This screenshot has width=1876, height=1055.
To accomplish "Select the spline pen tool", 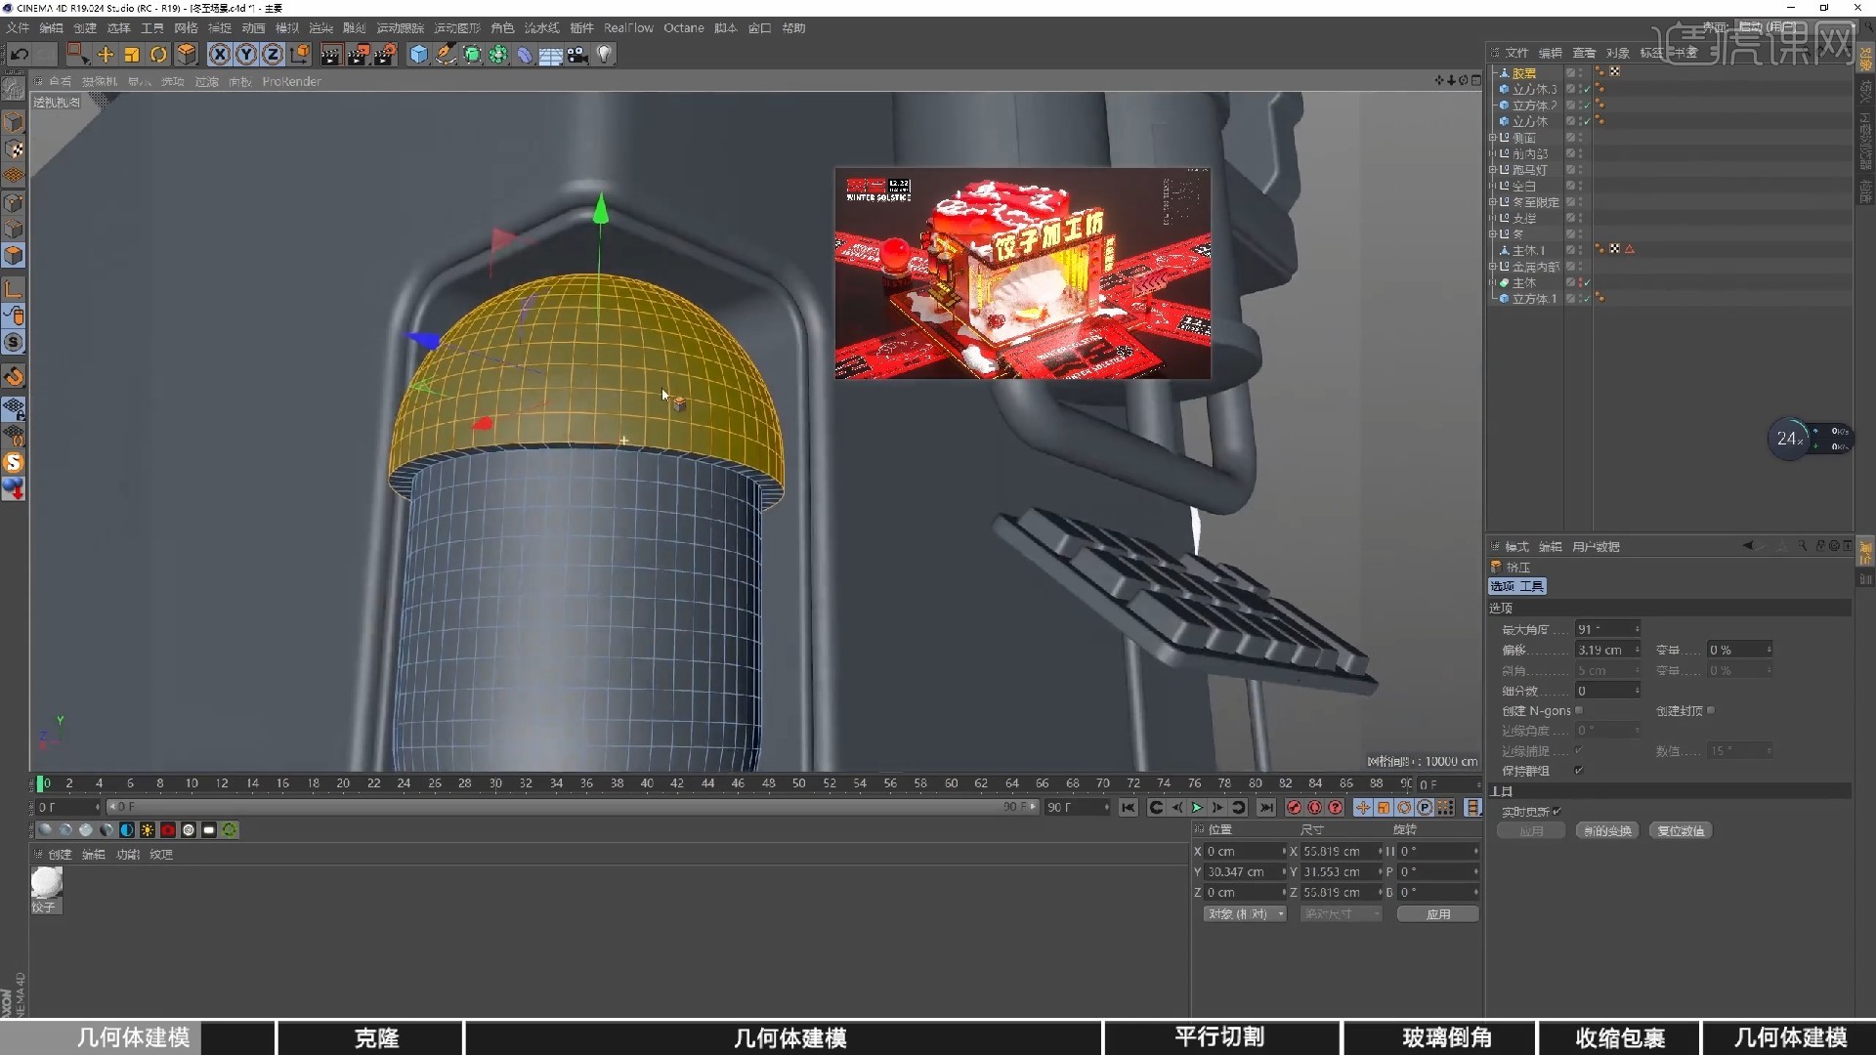I will [446, 55].
